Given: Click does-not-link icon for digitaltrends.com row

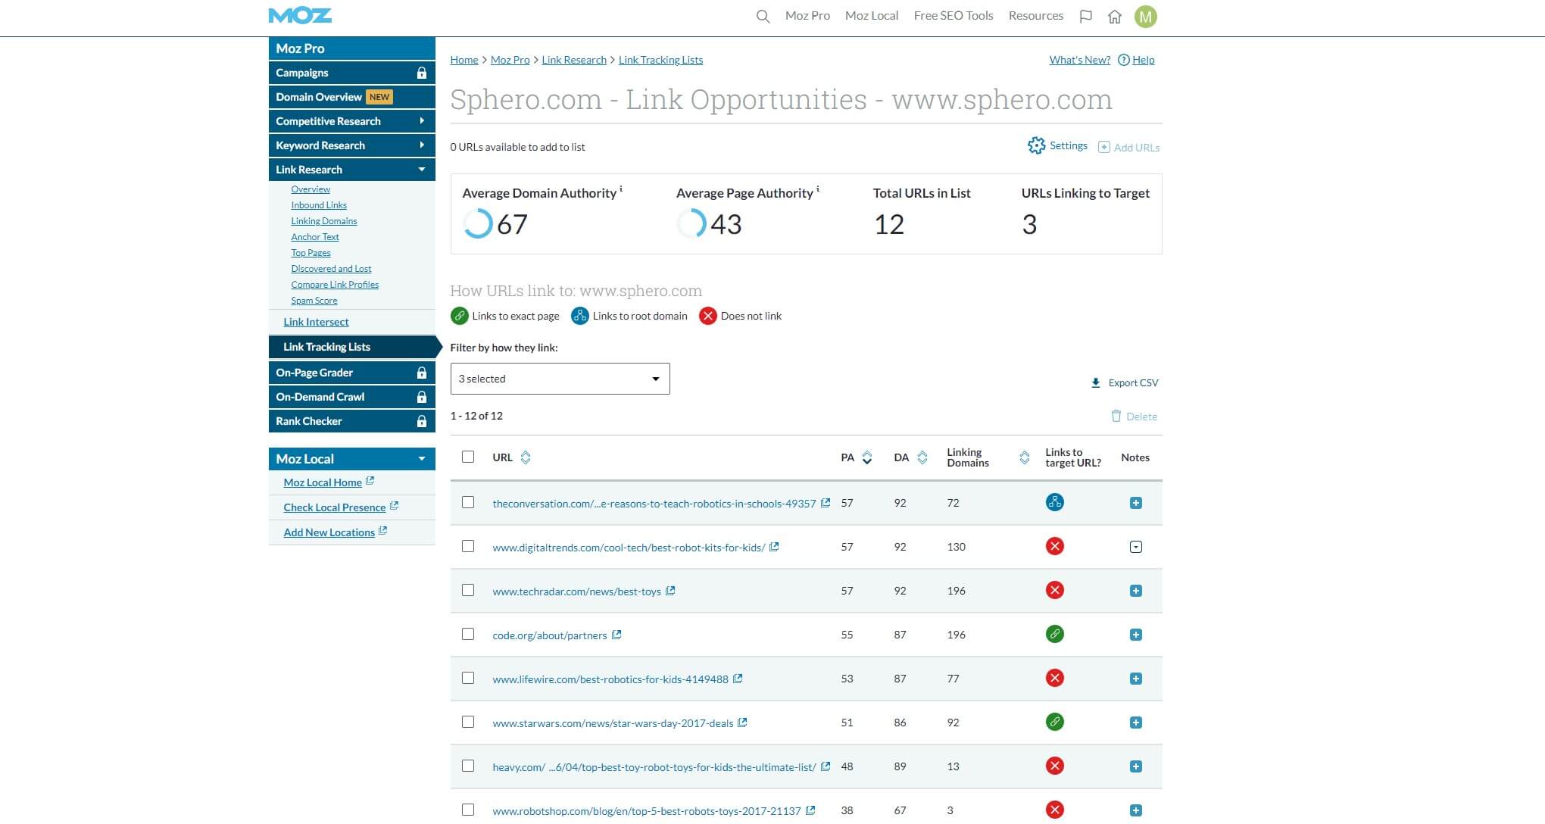Looking at the screenshot, I should pyautogui.click(x=1054, y=546).
